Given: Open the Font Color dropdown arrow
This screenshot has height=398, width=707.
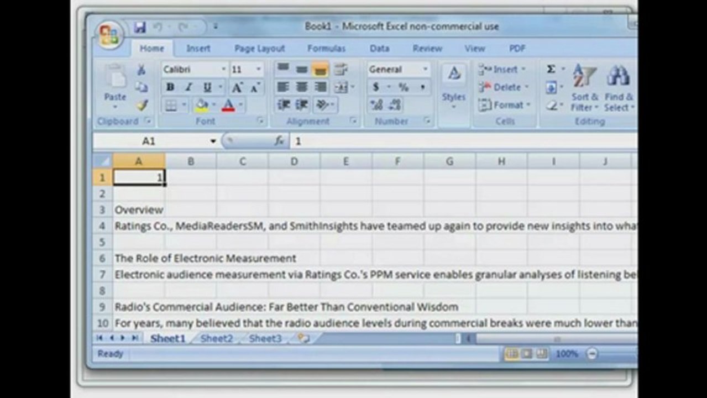Looking at the screenshot, I should (240, 105).
